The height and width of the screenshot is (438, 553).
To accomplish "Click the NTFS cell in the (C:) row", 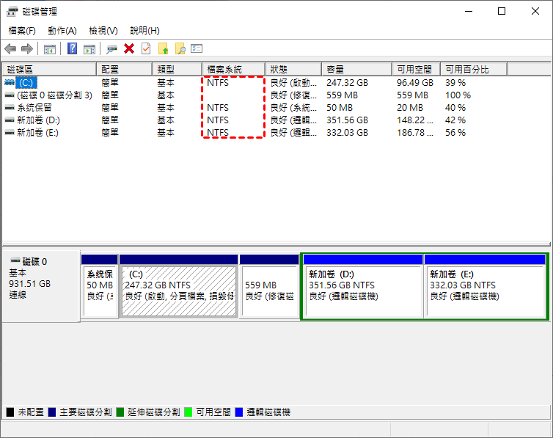I will click(x=218, y=82).
